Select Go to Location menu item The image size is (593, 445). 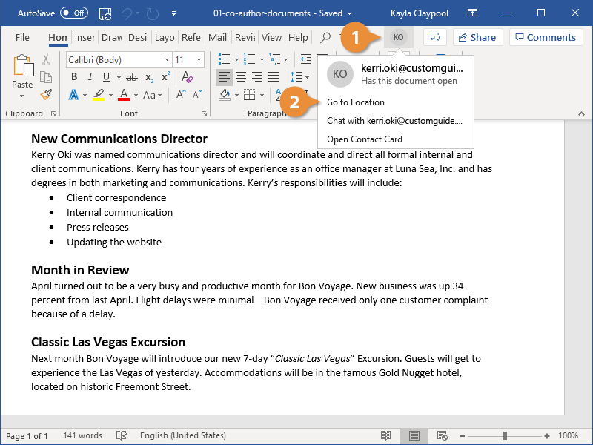(356, 102)
